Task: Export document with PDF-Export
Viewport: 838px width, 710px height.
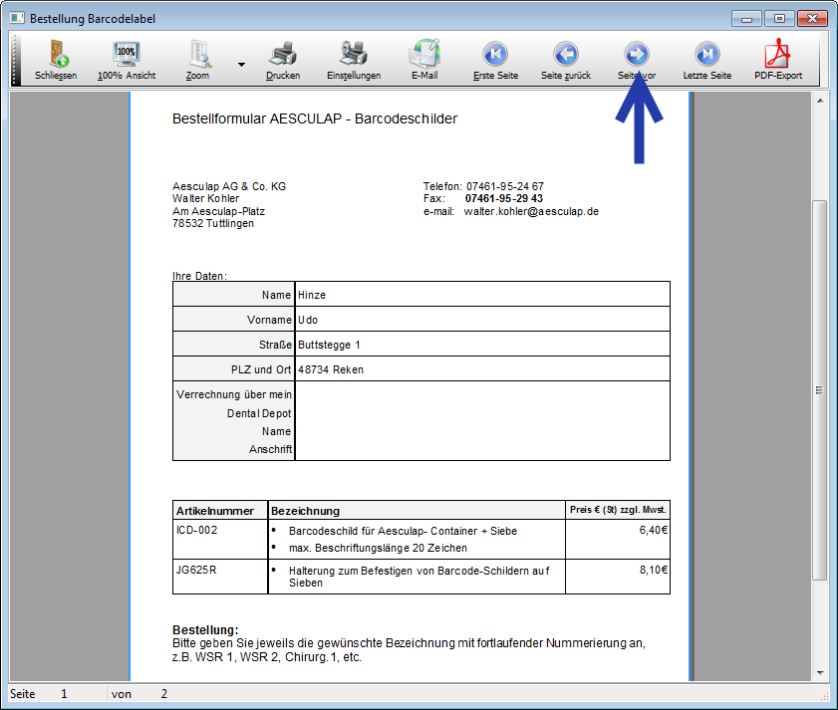Action: pyautogui.click(x=778, y=60)
